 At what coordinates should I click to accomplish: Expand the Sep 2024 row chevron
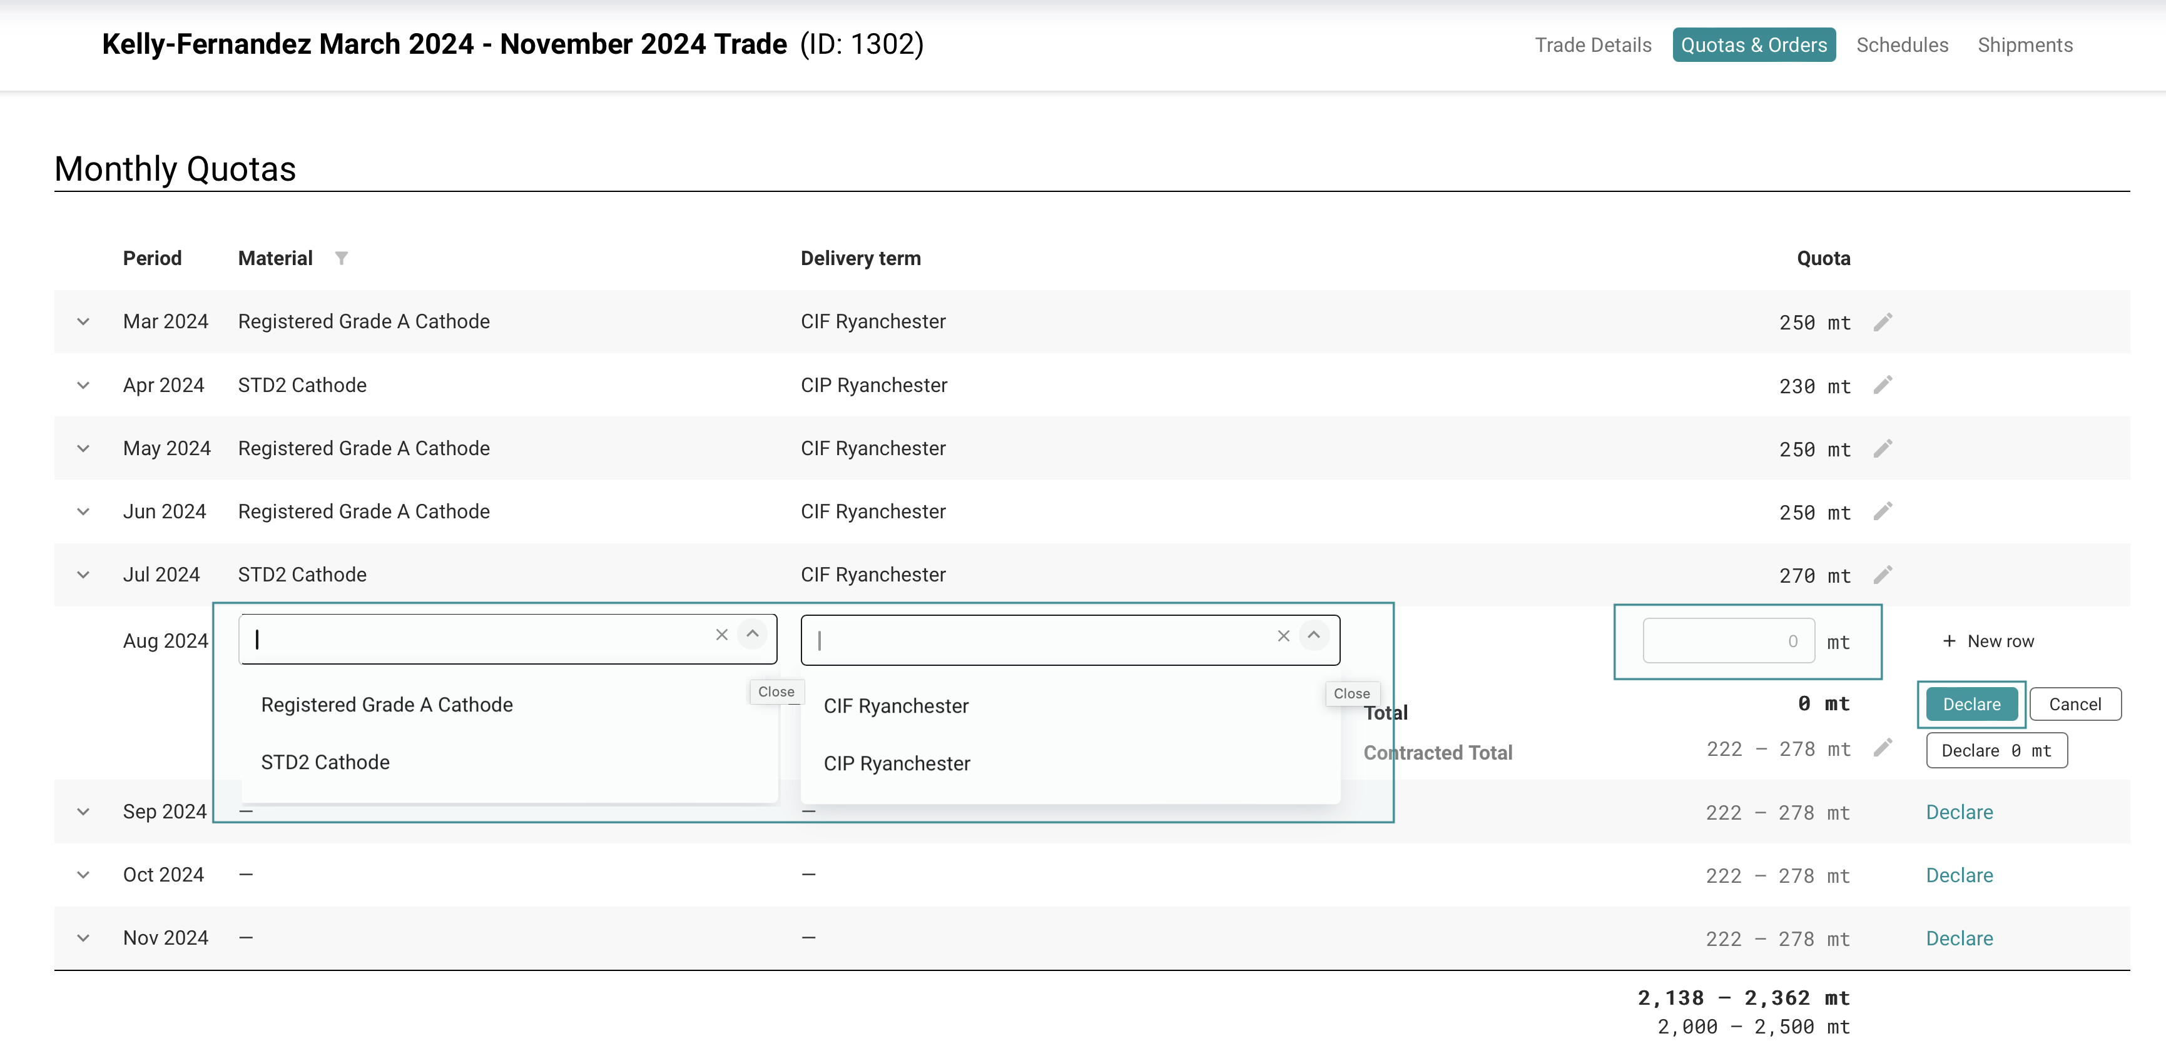pyautogui.click(x=83, y=812)
